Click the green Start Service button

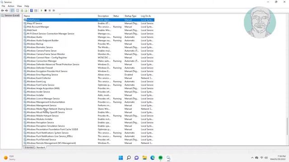point(42,11)
